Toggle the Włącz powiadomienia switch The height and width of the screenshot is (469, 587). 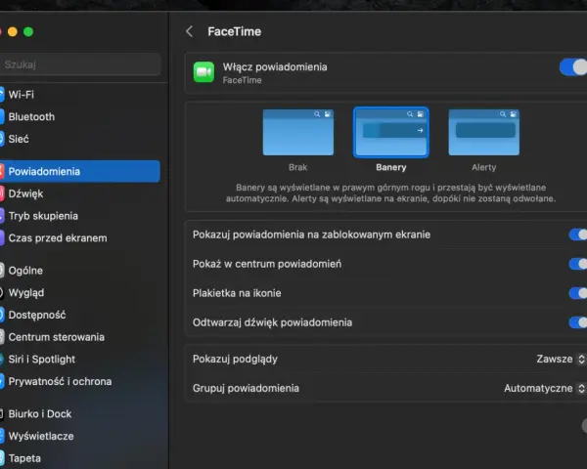573,67
